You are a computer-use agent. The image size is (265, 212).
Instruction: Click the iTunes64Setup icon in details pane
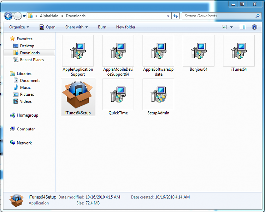16,200
